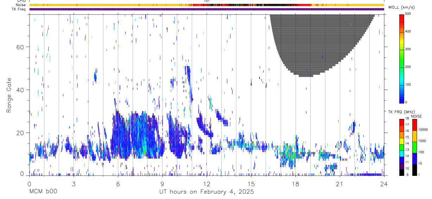Click the purple TX Freq strip above plot
Screen dimensions: 432x199
[x=207, y=9]
